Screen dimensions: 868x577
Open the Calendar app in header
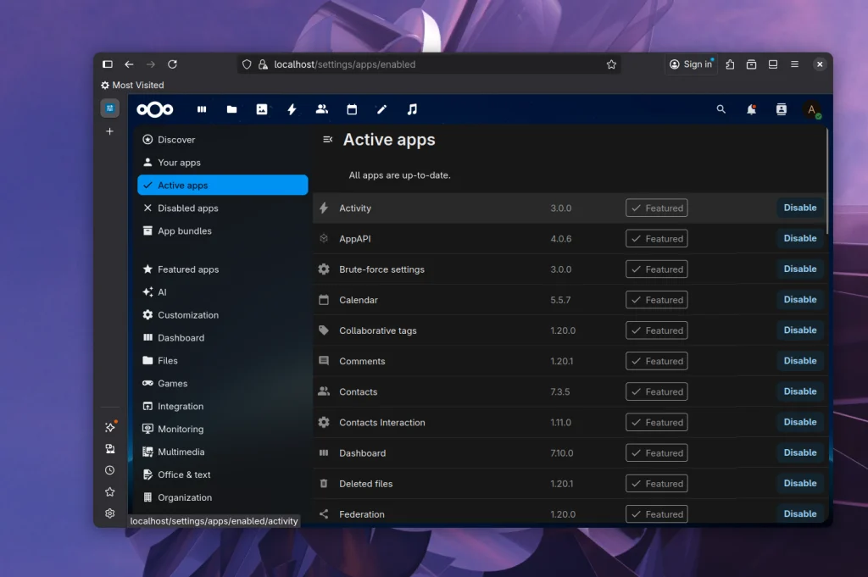click(352, 109)
